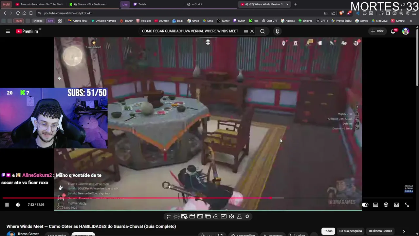Viewport: 419px width, 236px height.
Task: Go to YouTube Premium home logo
Action: (27, 31)
